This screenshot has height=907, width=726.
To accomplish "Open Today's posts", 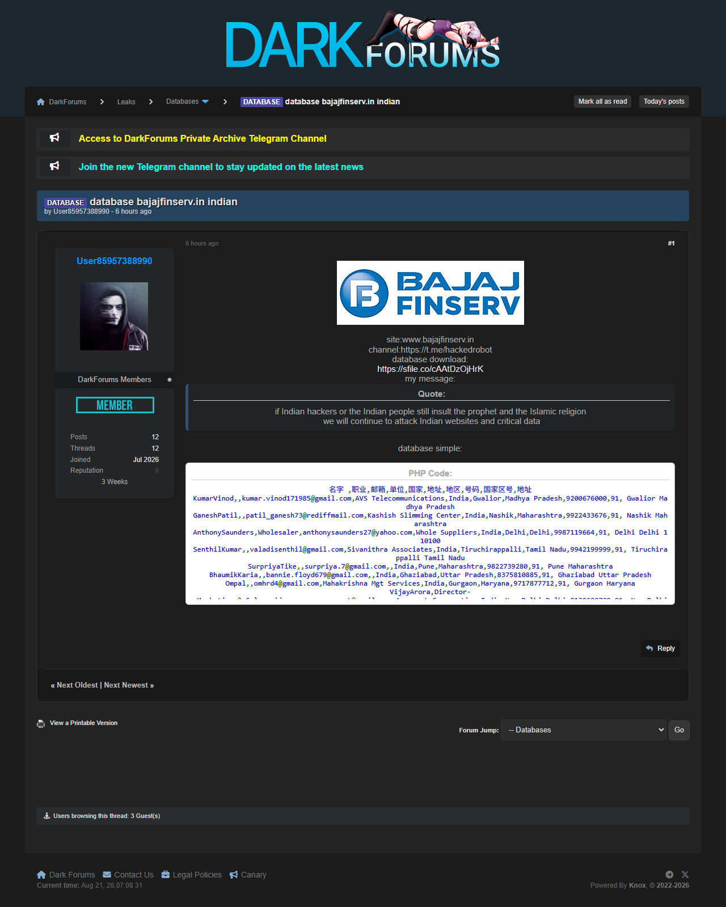I will (664, 101).
